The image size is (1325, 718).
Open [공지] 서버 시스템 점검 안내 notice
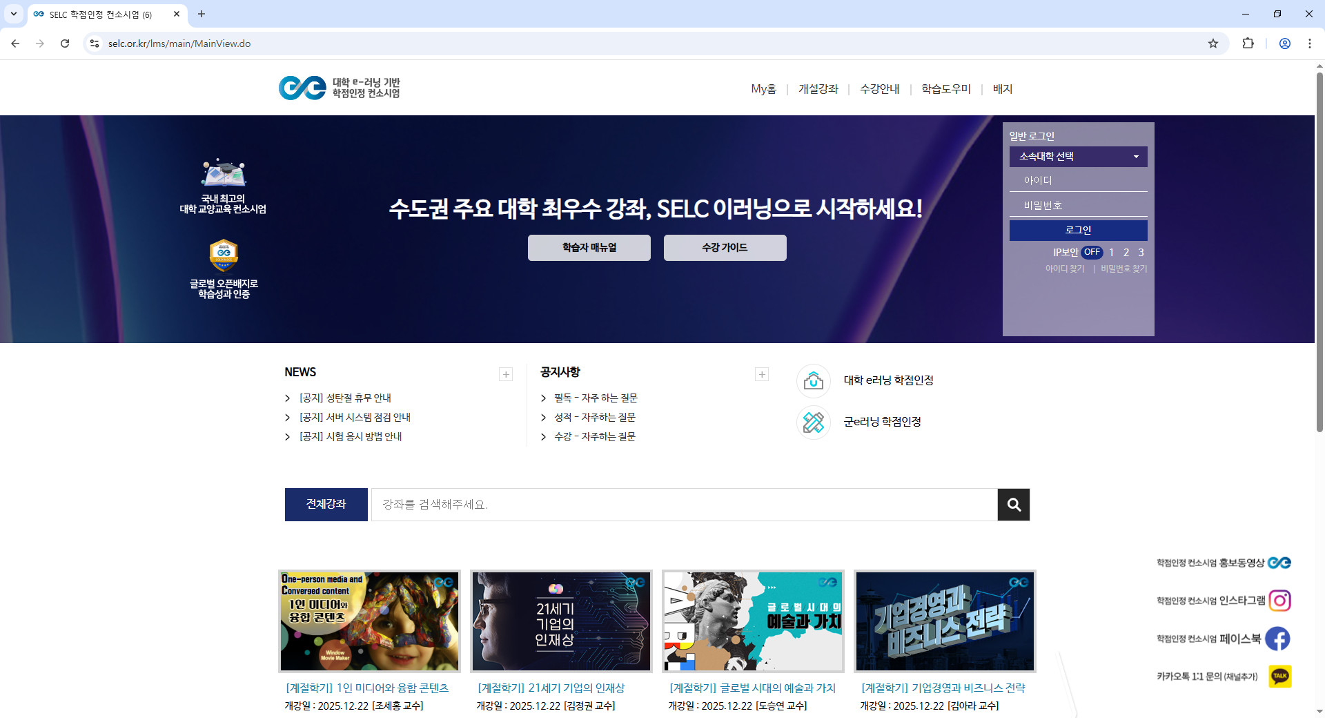point(355,418)
